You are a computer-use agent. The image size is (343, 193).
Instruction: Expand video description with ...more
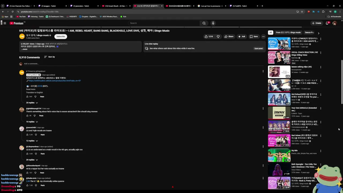pos(24,49)
